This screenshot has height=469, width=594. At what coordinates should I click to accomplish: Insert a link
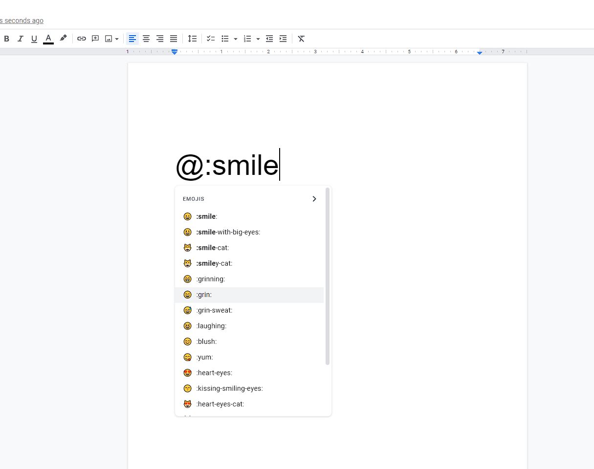pos(82,39)
